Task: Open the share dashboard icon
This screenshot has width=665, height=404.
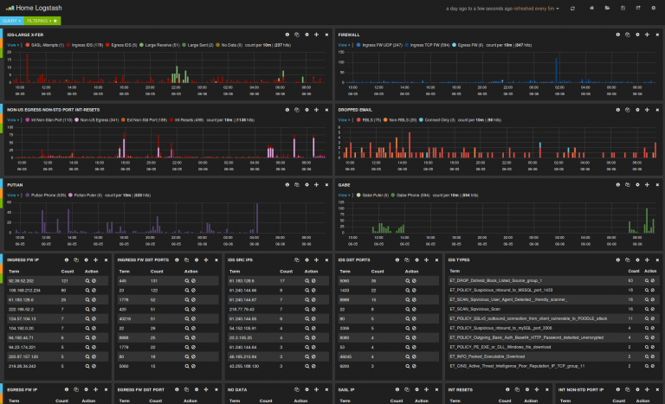Action: pyautogui.click(x=638, y=8)
